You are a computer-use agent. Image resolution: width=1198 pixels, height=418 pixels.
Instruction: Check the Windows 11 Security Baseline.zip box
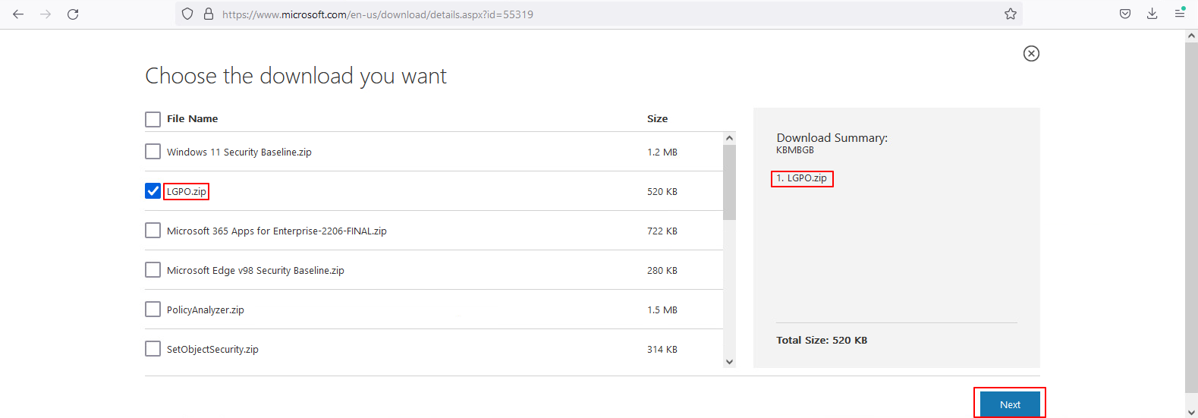pos(153,152)
